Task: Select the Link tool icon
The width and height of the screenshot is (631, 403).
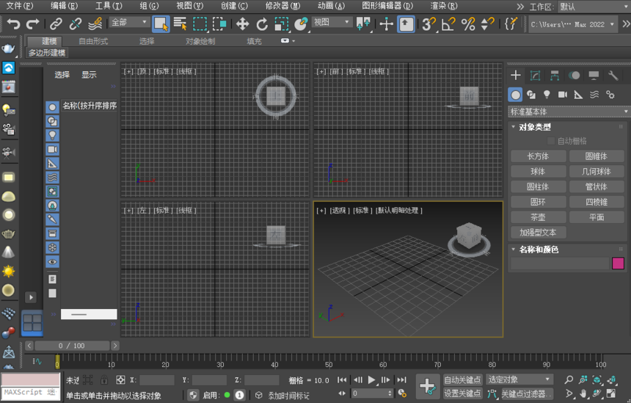Action: [56, 24]
